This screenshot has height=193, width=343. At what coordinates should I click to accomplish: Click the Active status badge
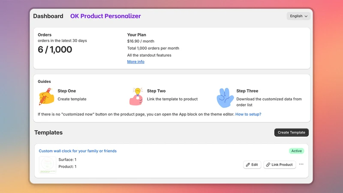click(x=296, y=151)
